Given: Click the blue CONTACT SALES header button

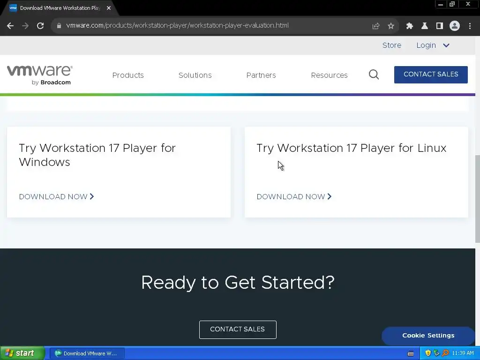Looking at the screenshot, I should click(431, 75).
